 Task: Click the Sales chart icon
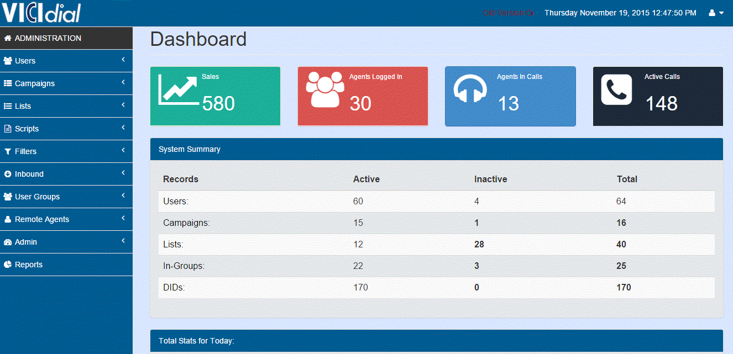click(177, 89)
